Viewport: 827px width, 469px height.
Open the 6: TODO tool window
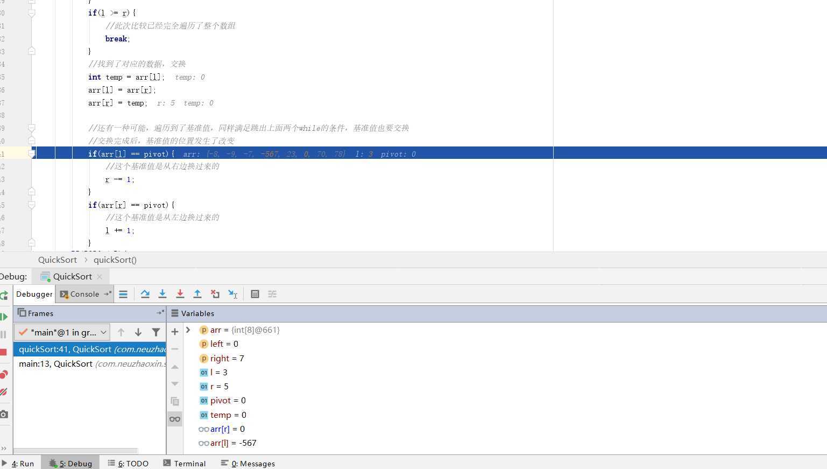[128, 464]
